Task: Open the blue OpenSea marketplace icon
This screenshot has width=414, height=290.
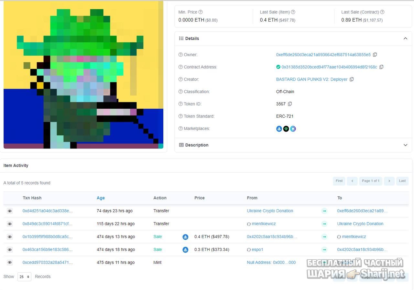Action: tap(279, 129)
